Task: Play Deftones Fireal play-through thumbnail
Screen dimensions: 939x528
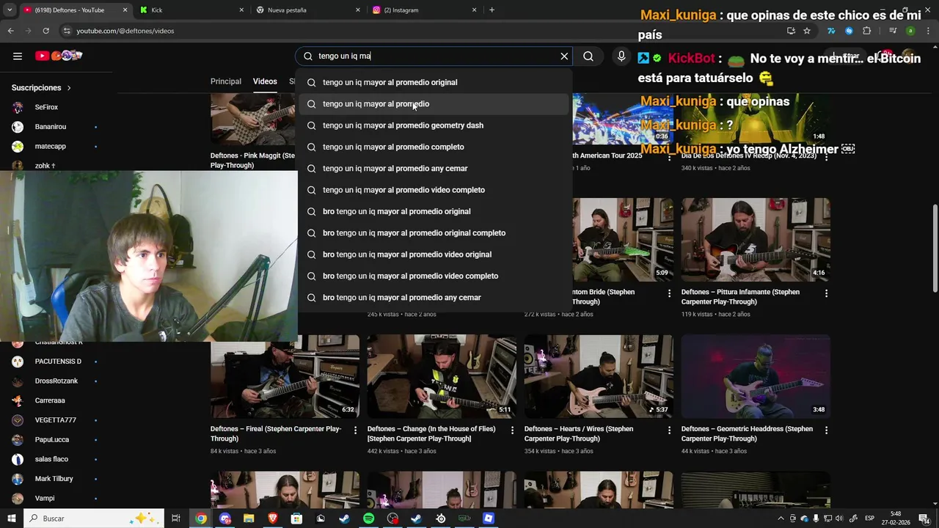Action: pos(285,376)
